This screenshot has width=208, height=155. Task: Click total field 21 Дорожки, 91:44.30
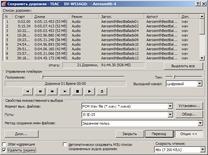tap(104, 65)
